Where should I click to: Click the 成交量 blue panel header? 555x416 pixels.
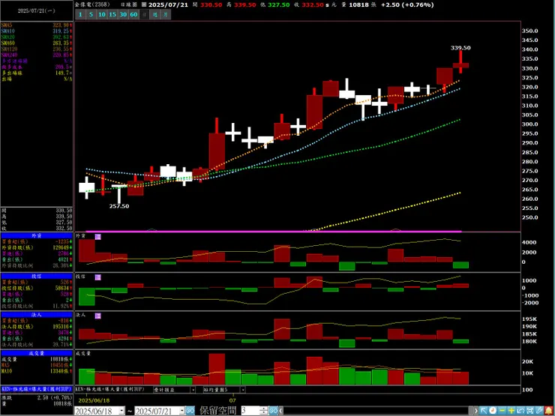pyautogui.click(x=37, y=353)
